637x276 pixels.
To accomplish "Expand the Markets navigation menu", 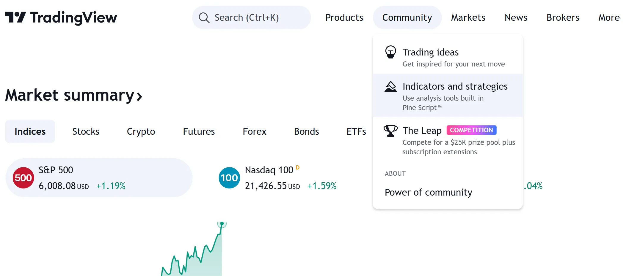I will [468, 18].
